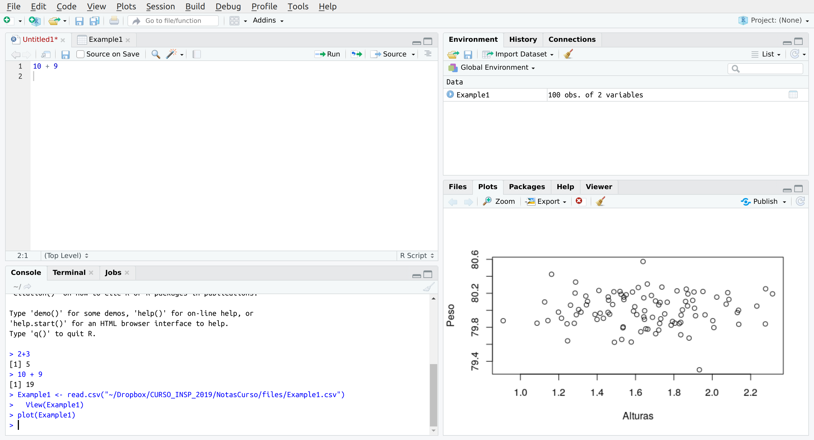
Task: Switch to Packages tab
Action: (x=527, y=187)
